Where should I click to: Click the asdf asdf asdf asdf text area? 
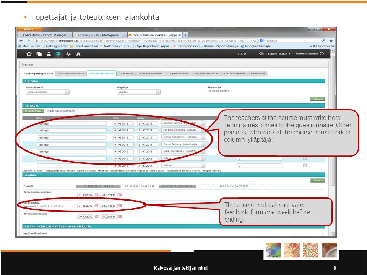(173, 233)
